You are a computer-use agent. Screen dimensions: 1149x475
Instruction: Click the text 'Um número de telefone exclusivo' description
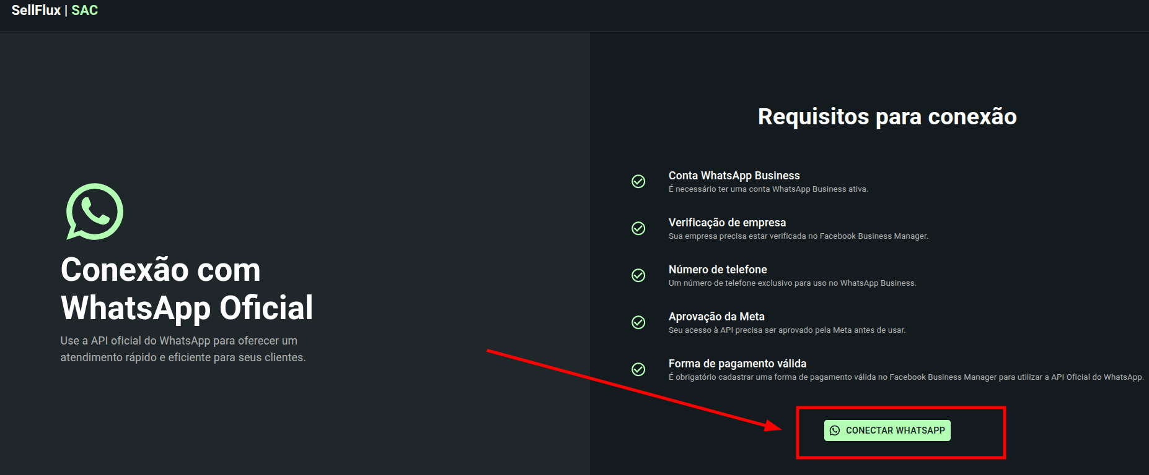pyautogui.click(x=792, y=283)
